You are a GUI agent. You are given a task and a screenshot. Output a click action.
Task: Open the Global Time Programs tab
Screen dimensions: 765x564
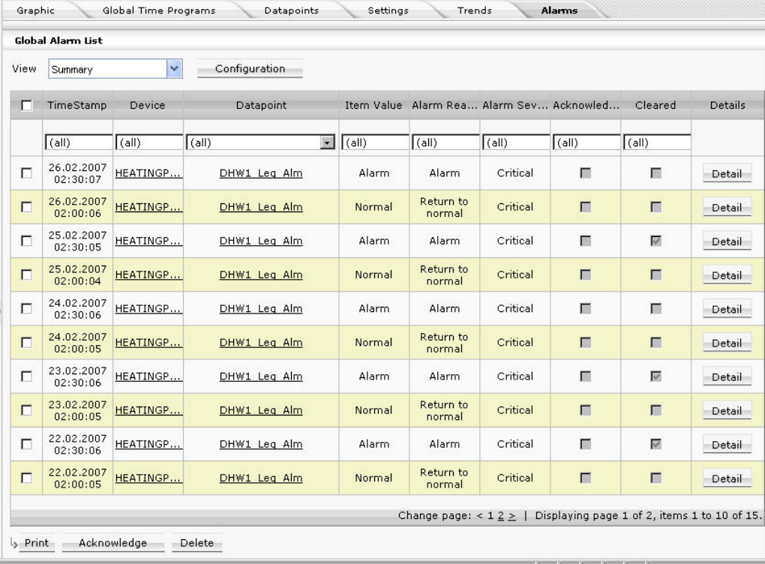(158, 10)
